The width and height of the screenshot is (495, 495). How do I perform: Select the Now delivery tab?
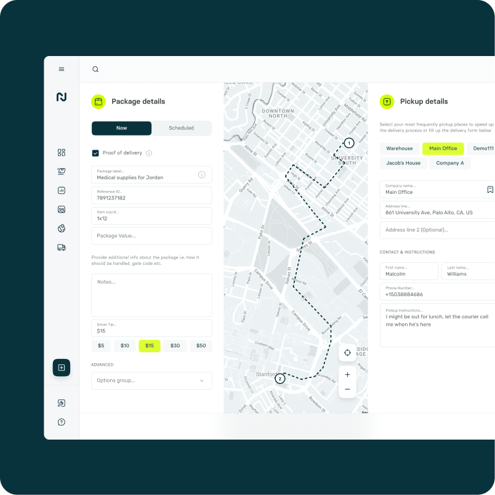[121, 128]
